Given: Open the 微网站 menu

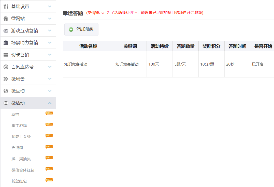Looking at the screenshot, I should pos(28,19).
